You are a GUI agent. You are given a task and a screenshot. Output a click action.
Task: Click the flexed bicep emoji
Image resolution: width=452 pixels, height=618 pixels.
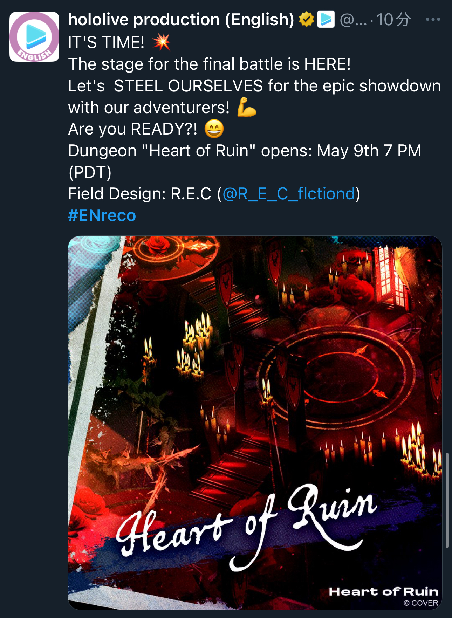(247, 107)
